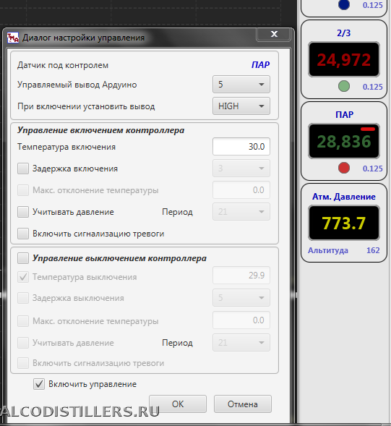
Task: Click the Альтитуда label
Action: tap(328, 250)
